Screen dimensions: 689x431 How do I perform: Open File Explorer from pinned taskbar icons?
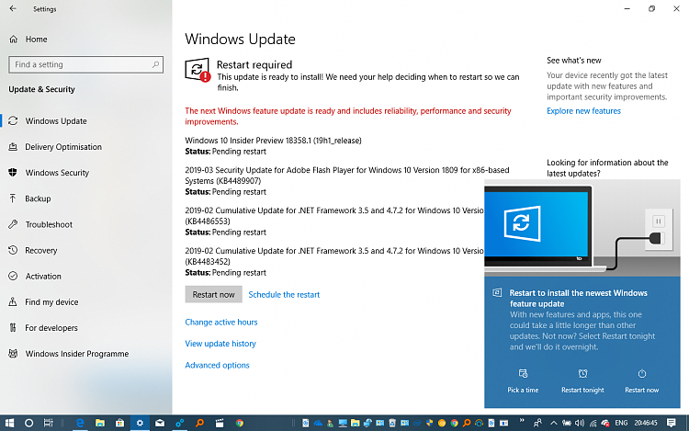coord(100,423)
